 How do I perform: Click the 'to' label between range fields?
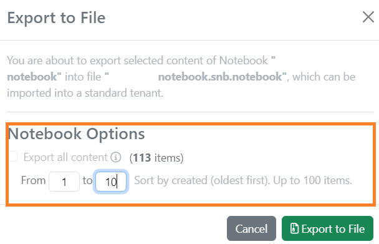click(87, 180)
